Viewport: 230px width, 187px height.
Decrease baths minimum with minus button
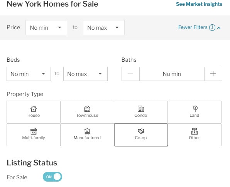130,74
